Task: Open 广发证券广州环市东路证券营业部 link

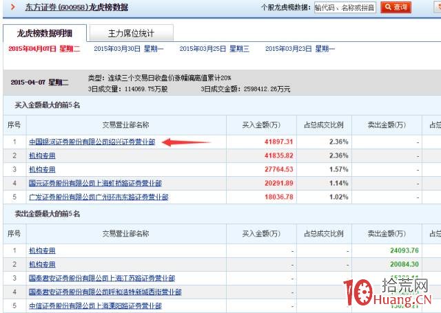Action: click(99, 197)
